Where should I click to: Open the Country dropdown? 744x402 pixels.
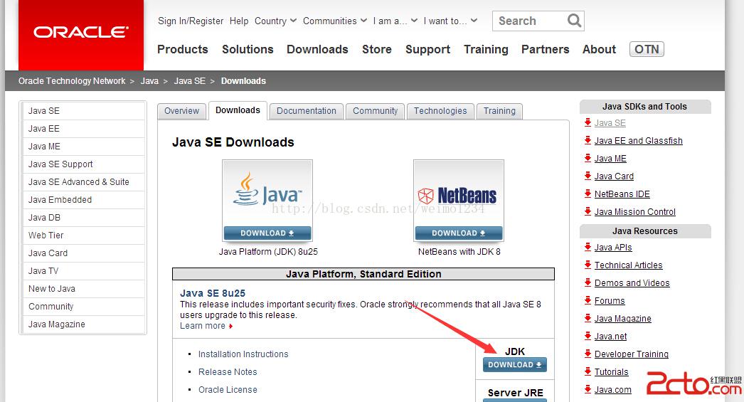pyautogui.click(x=275, y=21)
